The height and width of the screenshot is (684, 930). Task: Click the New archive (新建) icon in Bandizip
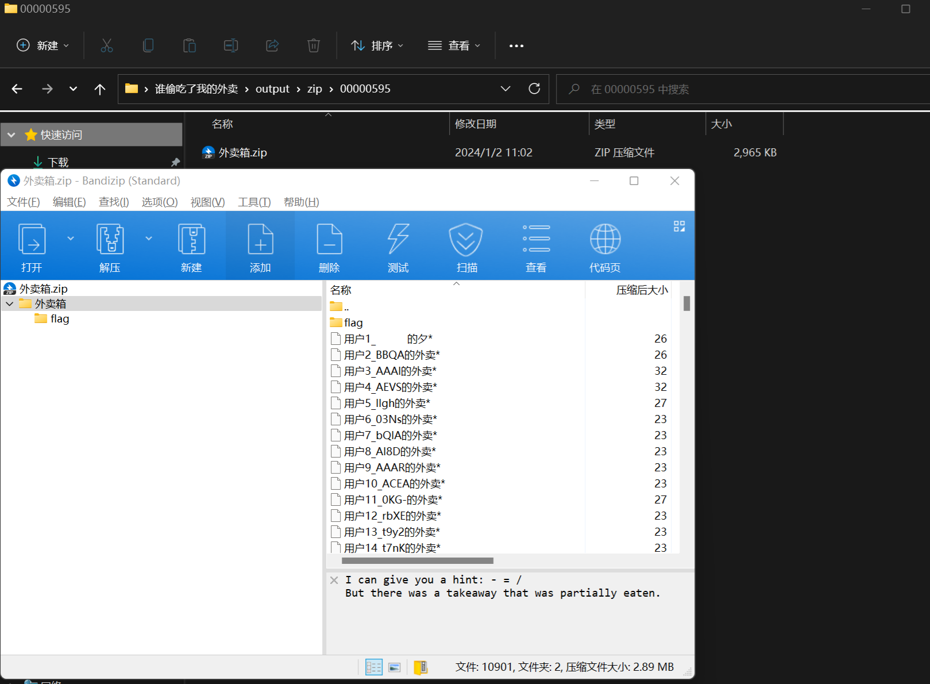[x=191, y=239]
